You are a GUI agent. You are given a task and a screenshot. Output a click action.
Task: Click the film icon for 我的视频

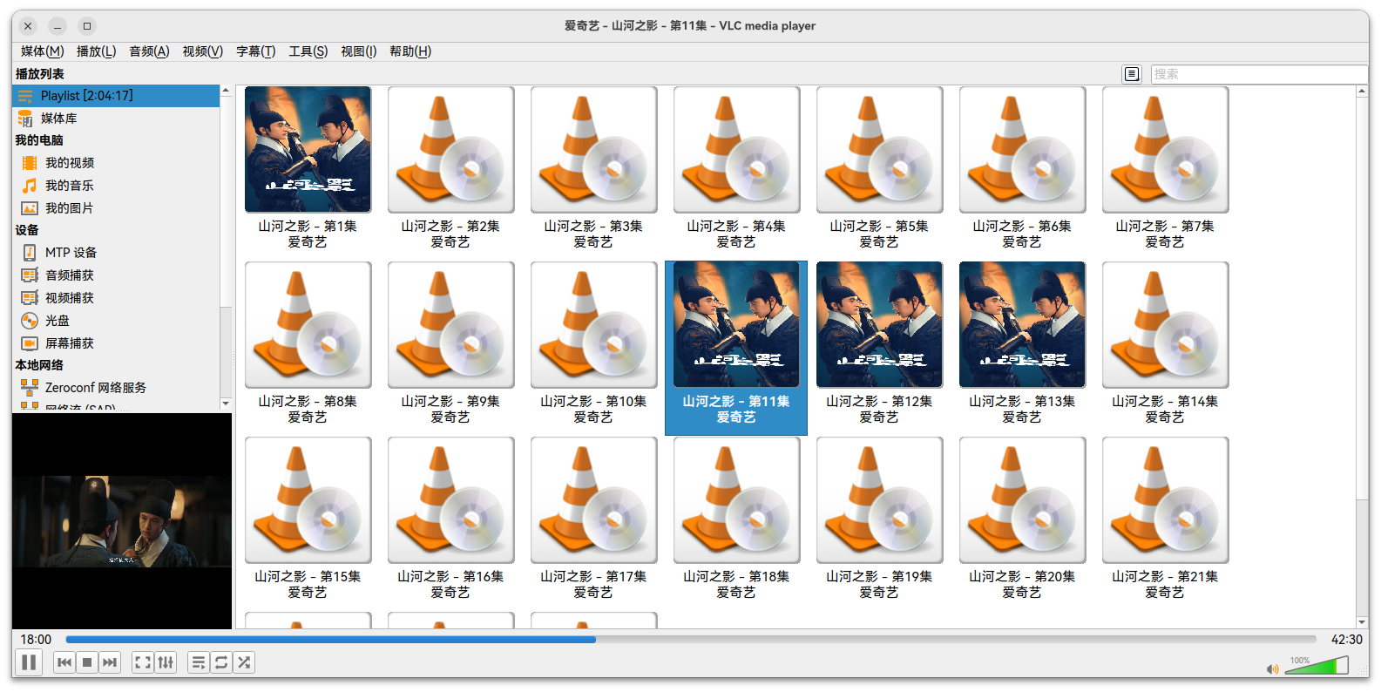30,163
